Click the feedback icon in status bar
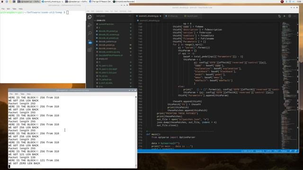Screen dimensions: 303x170 [x=291, y=151]
